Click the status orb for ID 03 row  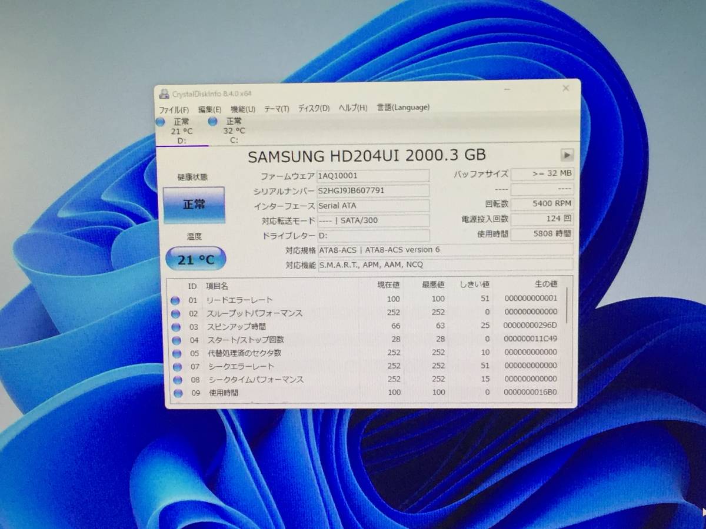coord(175,327)
